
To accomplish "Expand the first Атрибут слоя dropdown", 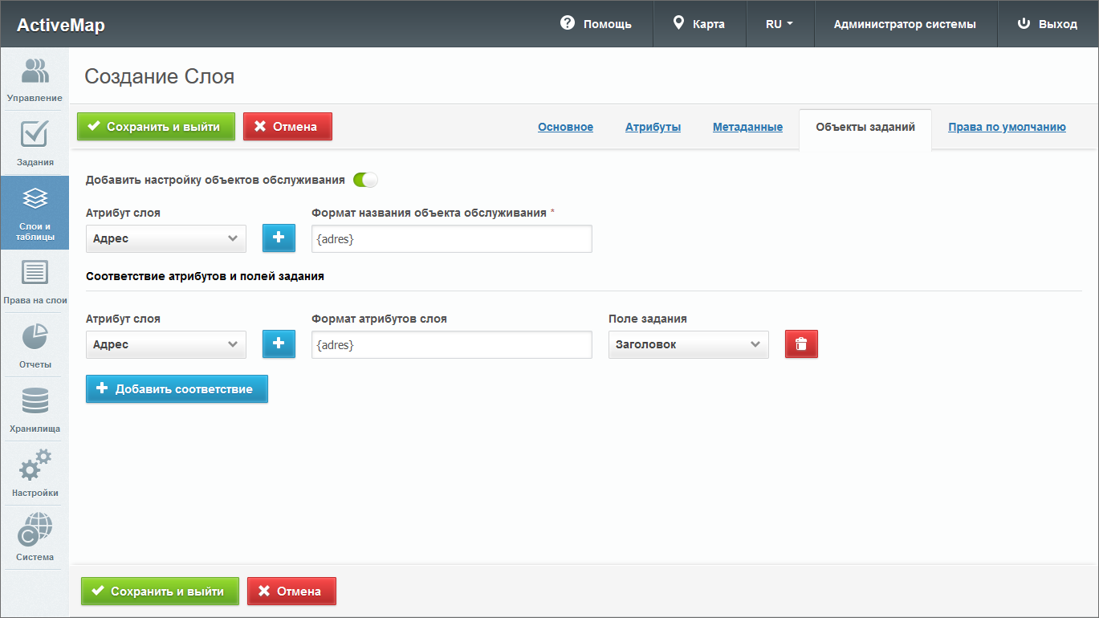I will (165, 238).
